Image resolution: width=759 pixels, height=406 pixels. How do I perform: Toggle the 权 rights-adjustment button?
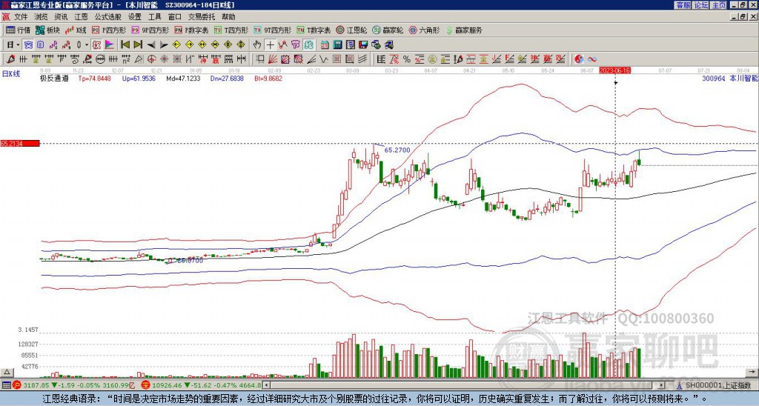pos(96,44)
